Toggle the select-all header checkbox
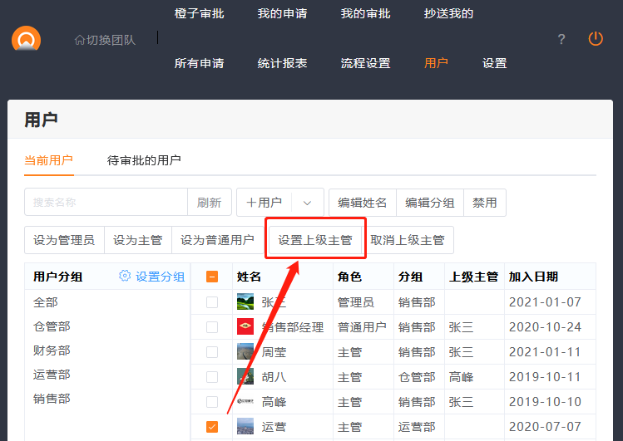 212,277
